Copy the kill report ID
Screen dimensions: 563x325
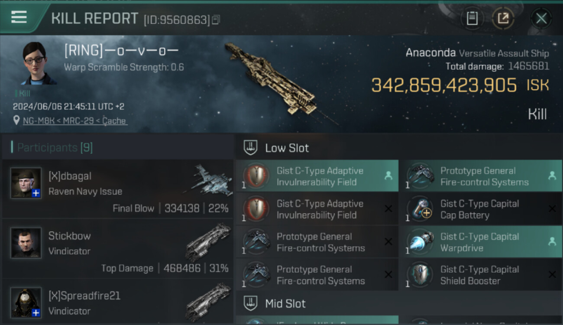216,19
